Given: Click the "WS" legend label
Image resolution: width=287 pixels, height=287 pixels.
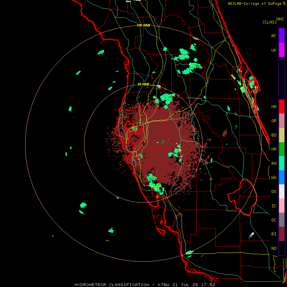Looking at the screenshot, I should pos(274,178).
